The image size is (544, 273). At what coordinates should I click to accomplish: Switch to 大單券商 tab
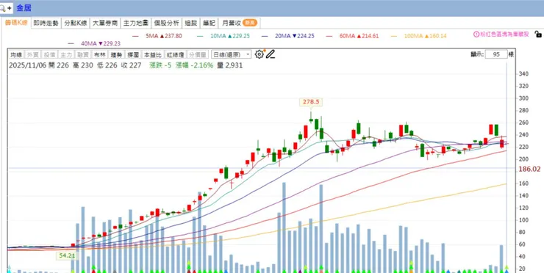click(105, 23)
